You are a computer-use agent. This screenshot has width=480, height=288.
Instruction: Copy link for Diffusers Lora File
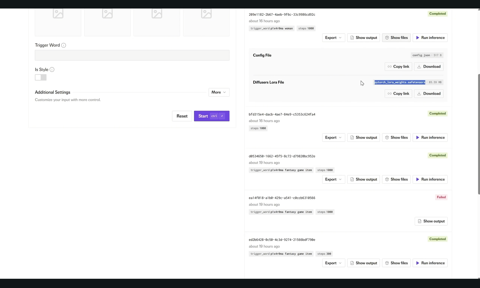click(x=398, y=94)
